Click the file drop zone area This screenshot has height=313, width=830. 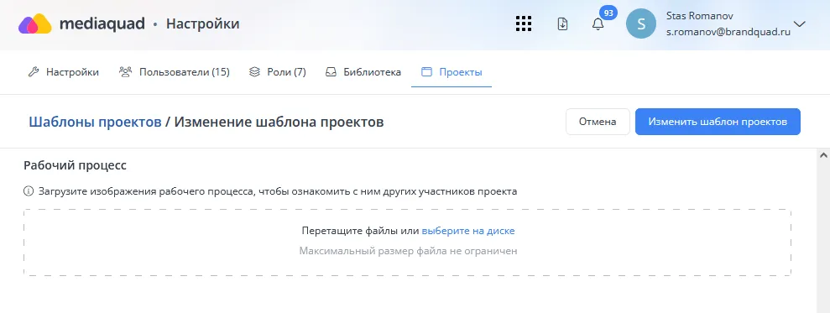407,242
